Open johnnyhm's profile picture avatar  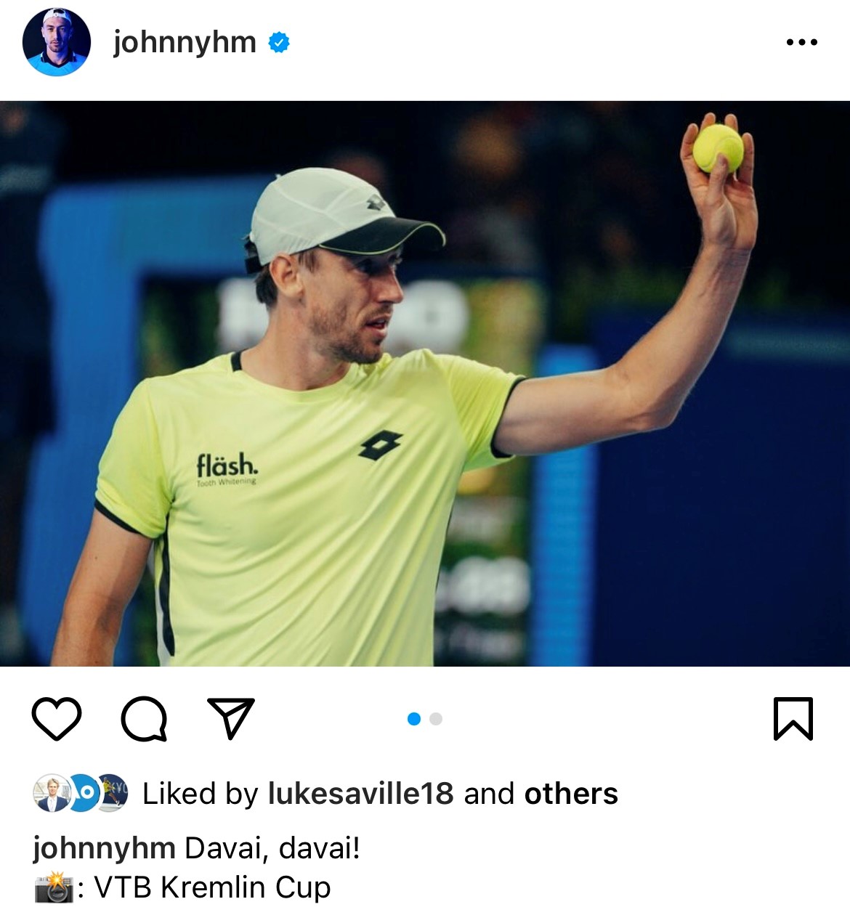57,42
